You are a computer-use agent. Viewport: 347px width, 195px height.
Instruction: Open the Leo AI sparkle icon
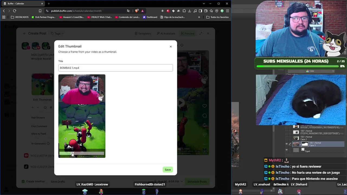pyautogui.click(x=211, y=11)
